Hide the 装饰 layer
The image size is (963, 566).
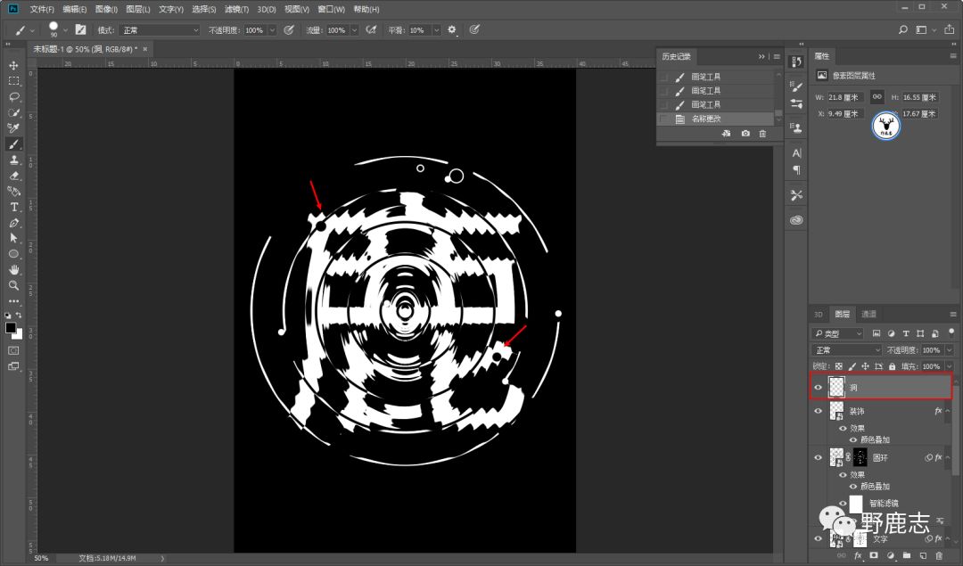point(818,411)
